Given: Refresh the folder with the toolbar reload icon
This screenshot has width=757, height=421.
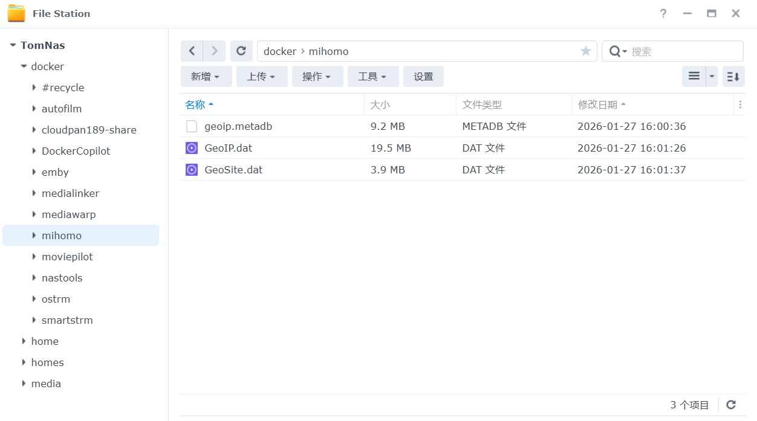Looking at the screenshot, I should [x=241, y=51].
